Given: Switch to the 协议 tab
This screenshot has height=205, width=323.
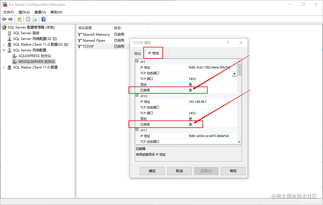Looking at the screenshot, I should point(138,54).
